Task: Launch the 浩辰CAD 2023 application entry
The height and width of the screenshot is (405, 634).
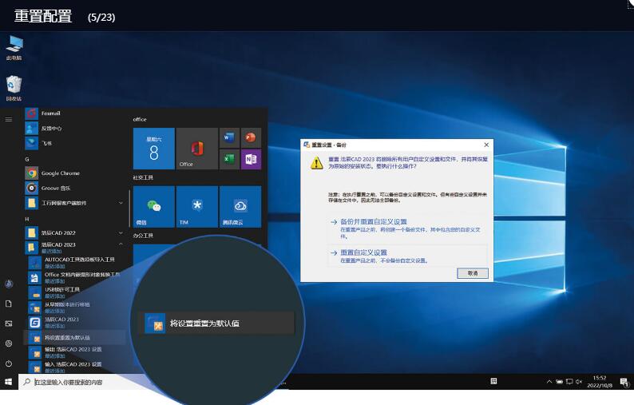Action: (x=77, y=322)
